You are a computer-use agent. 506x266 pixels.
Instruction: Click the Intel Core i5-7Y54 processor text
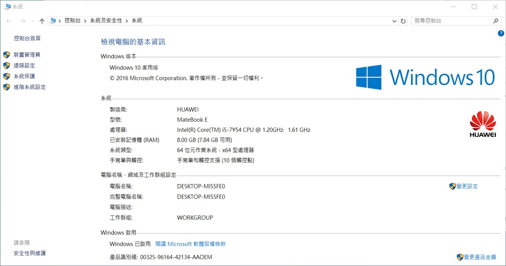click(244, 130)
